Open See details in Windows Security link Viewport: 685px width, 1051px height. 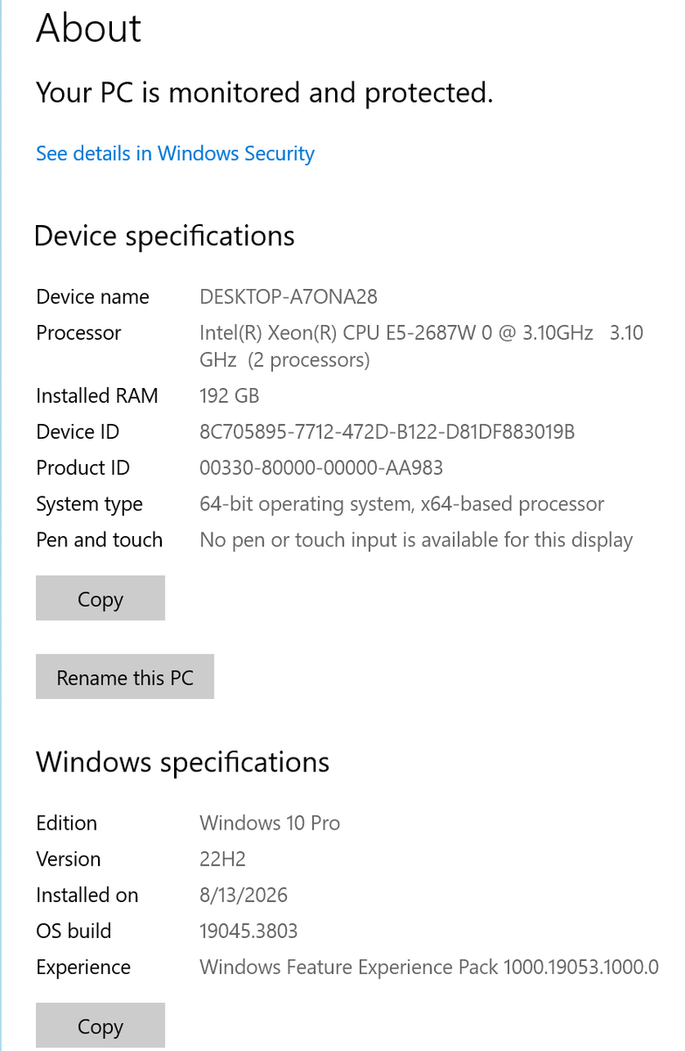pos(175,153)
